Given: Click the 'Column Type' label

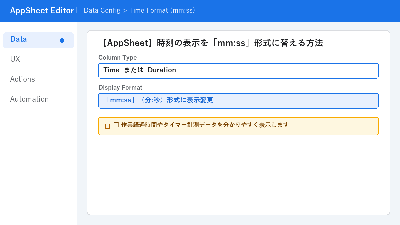Looking at the screenshot, I should pos(118,57).
